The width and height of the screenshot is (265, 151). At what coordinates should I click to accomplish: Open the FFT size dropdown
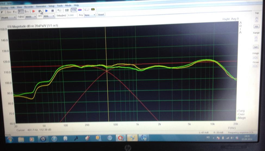[x=49, y=16]
